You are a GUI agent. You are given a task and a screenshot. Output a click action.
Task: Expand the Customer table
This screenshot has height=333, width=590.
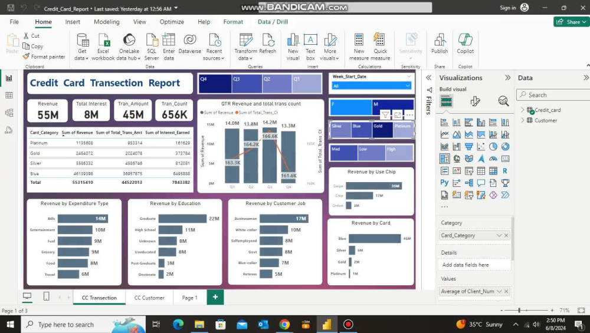point(523,120)
